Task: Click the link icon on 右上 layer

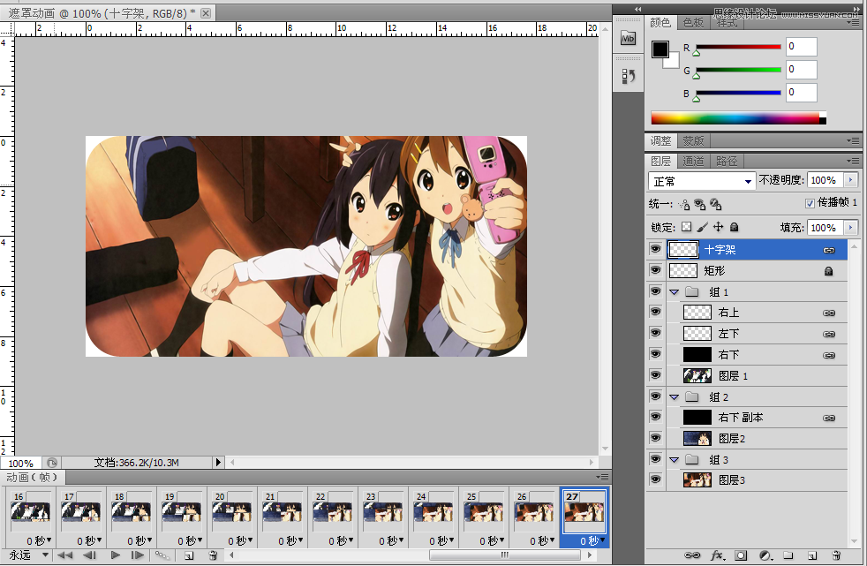Action: pyautogui.click(x=829, y=313)
